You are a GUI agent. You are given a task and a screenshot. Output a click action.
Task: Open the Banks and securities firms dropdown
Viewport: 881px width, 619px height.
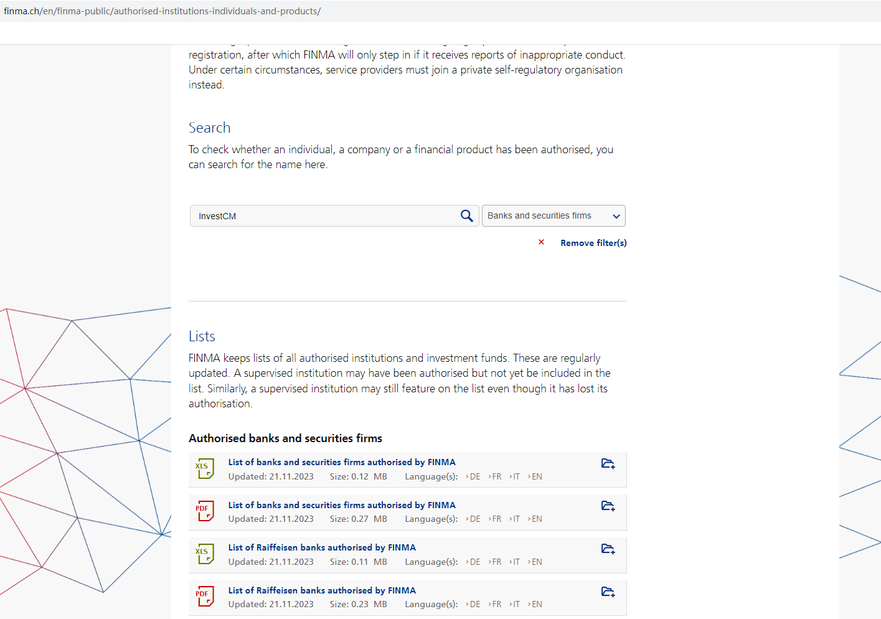(x=553, y=216)
